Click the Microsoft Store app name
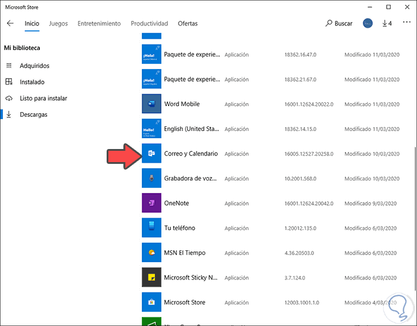Viewport: 417px width, 326px height. coord(185,302)
